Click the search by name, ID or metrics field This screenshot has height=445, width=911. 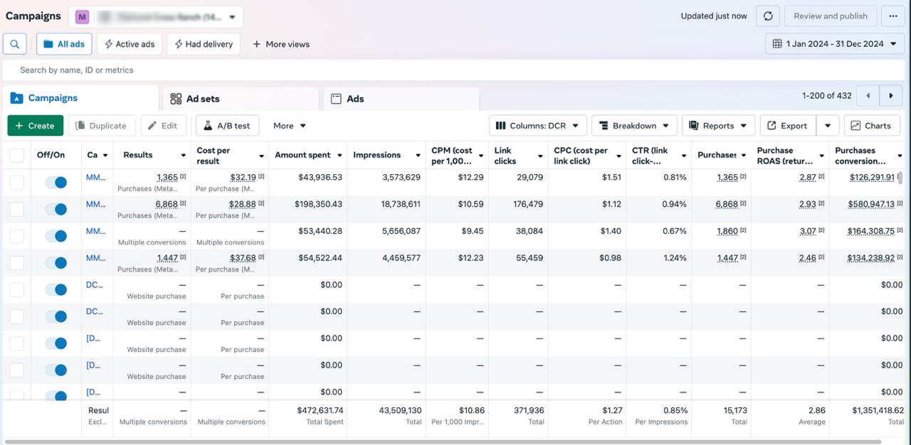[285, 70]
